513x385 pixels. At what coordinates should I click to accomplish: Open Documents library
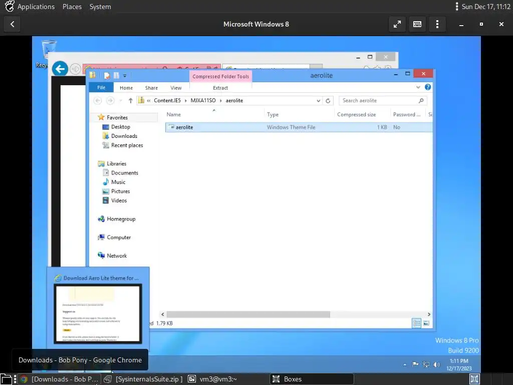click(x=124, y=172)
